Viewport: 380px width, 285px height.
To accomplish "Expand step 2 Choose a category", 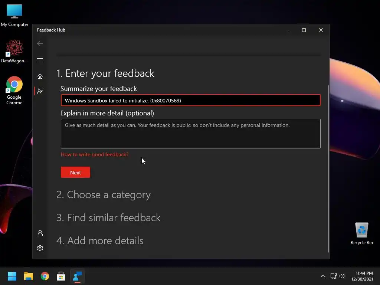I will point(104,194).
